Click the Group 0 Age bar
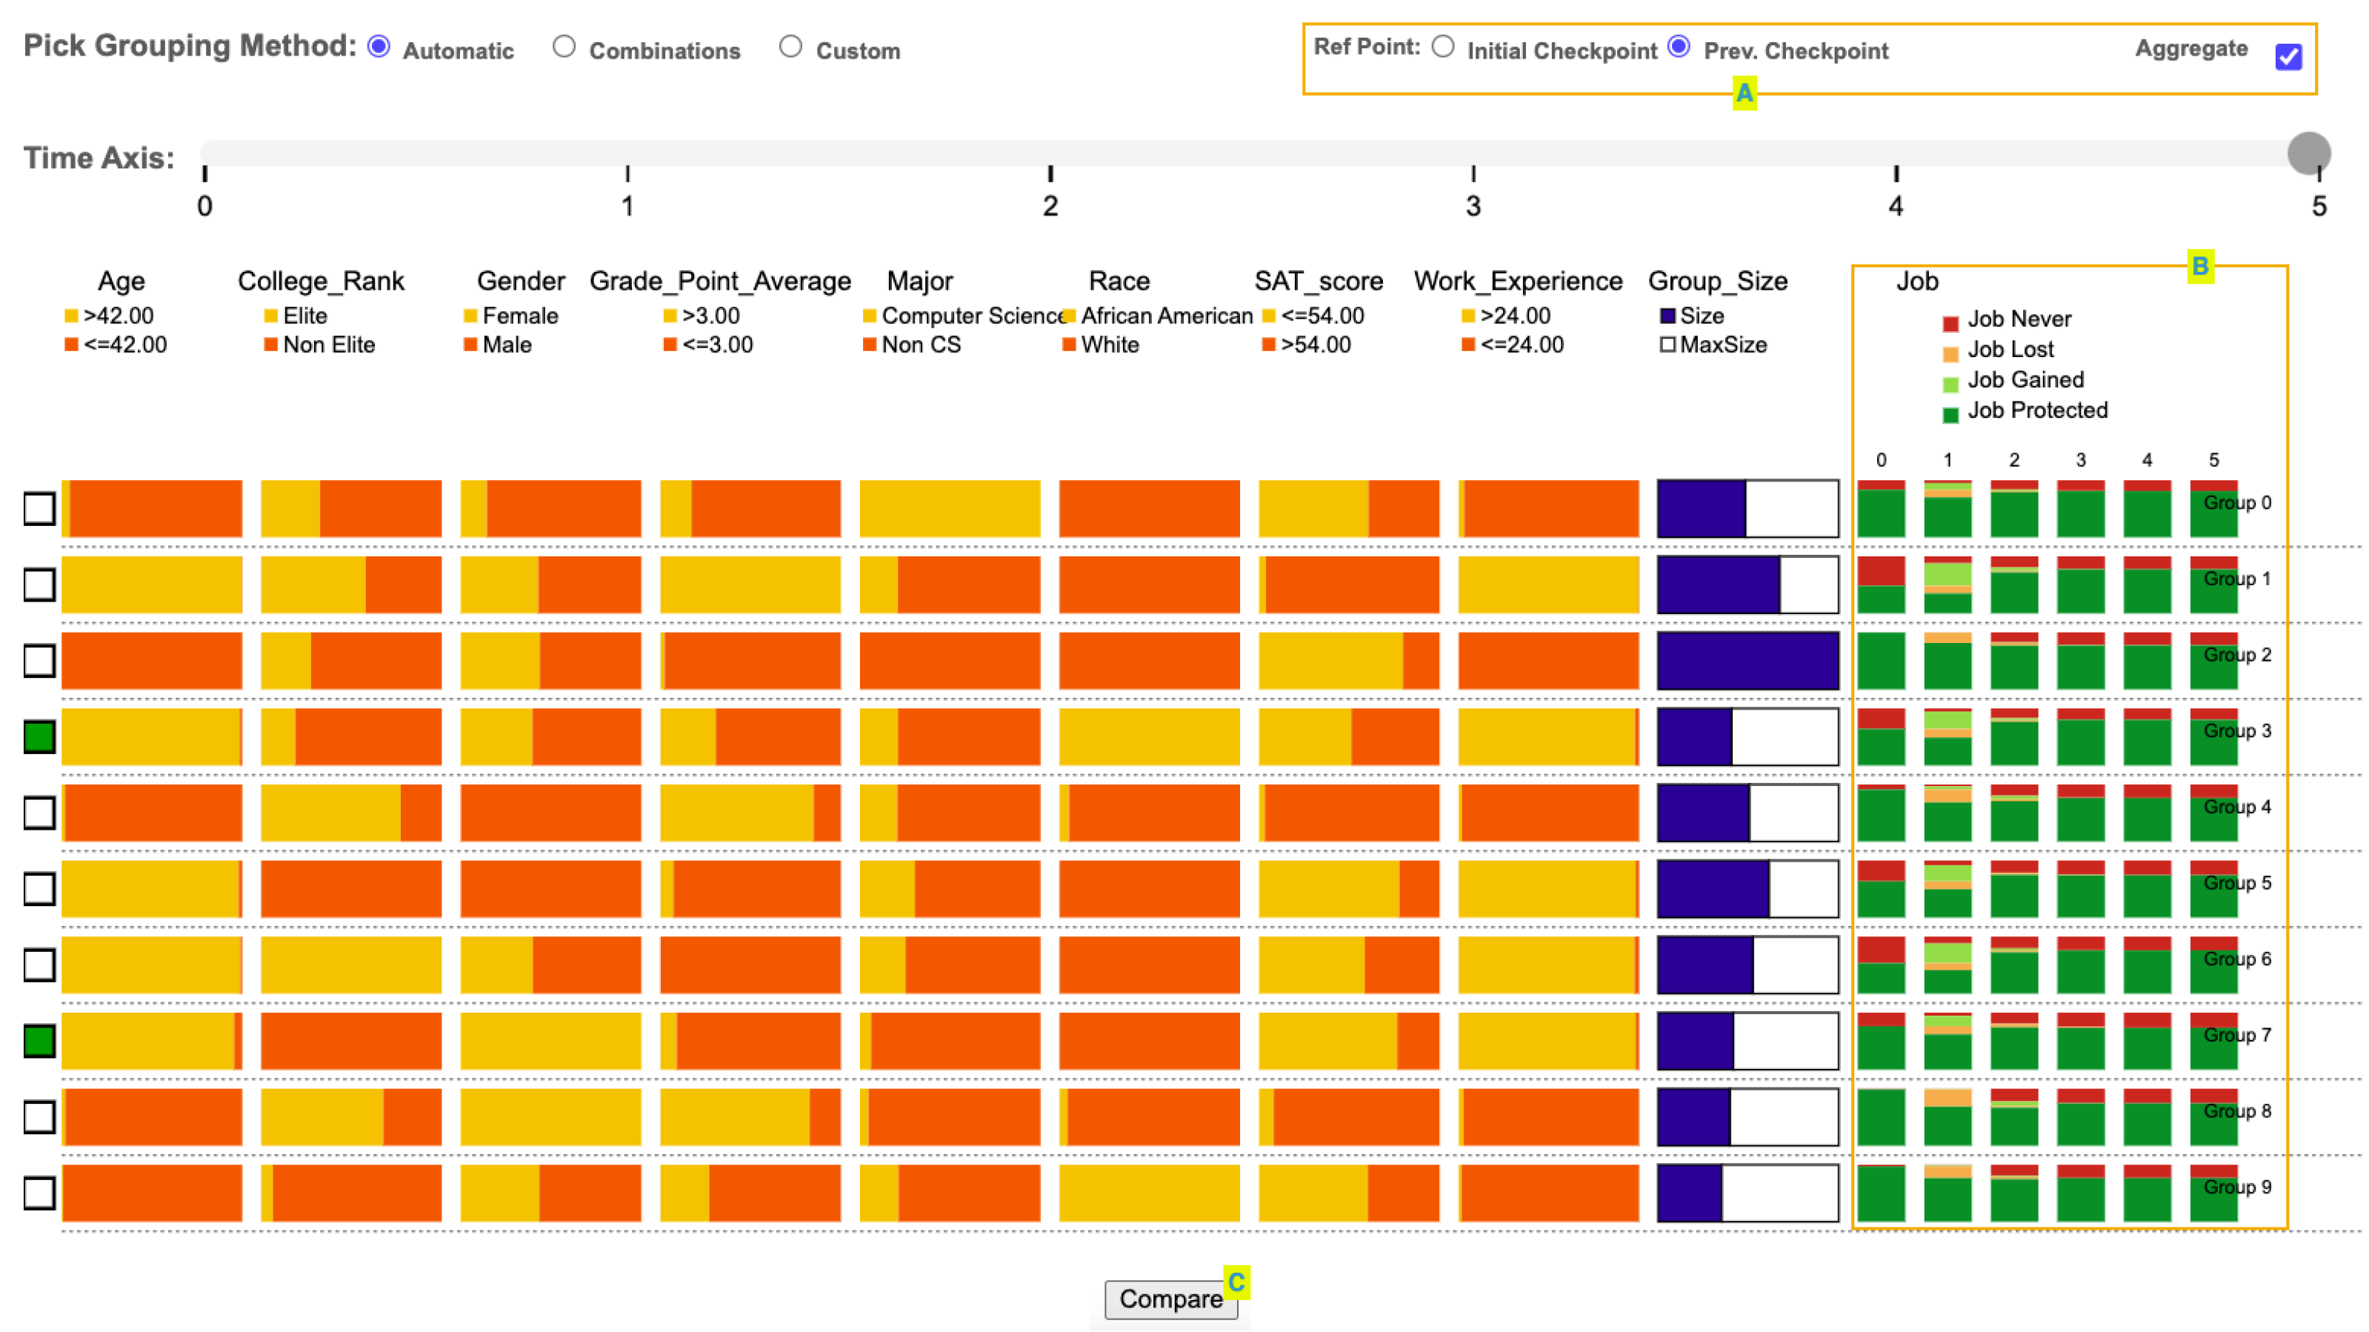The image size is (2369, 1332). point(152,509)
